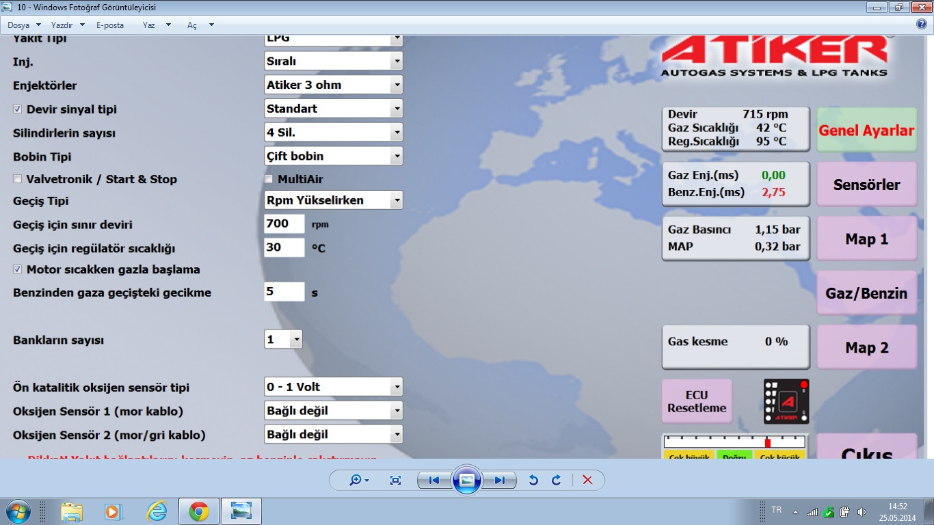
Task: Click the green tray application icon
Action: (829, 511)
